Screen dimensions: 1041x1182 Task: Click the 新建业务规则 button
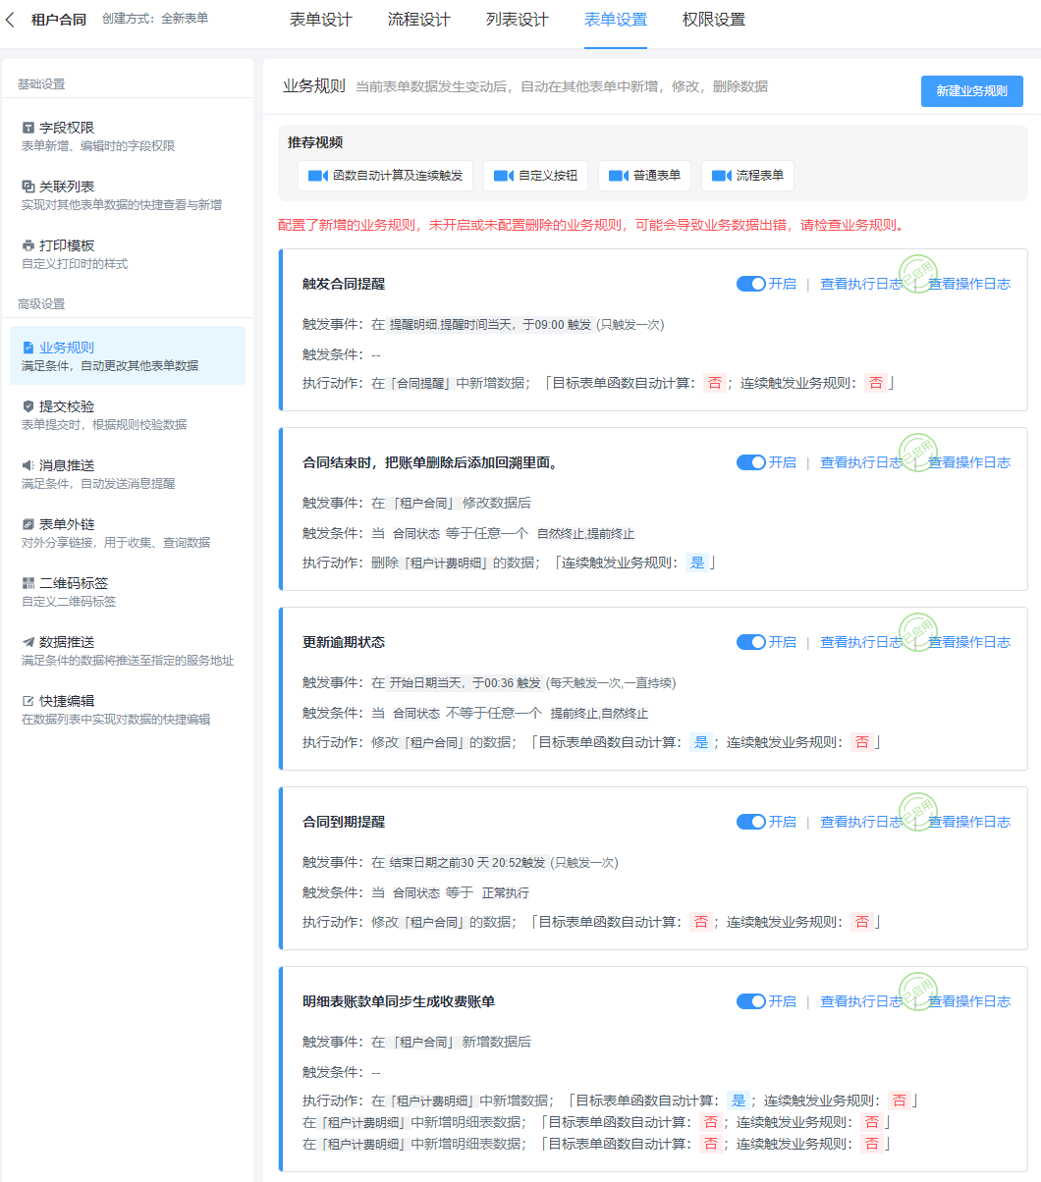click(971, 91)
